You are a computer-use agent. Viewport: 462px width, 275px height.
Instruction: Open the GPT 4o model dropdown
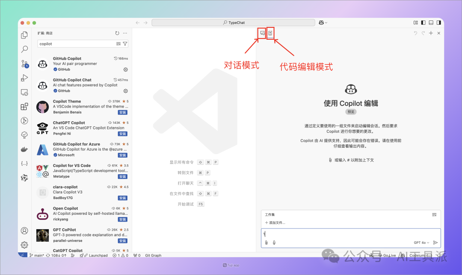pyautogui.click(x=421, y=243)
